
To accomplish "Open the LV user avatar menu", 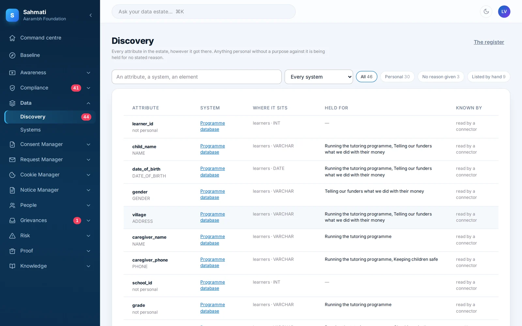I will point(504,11).
